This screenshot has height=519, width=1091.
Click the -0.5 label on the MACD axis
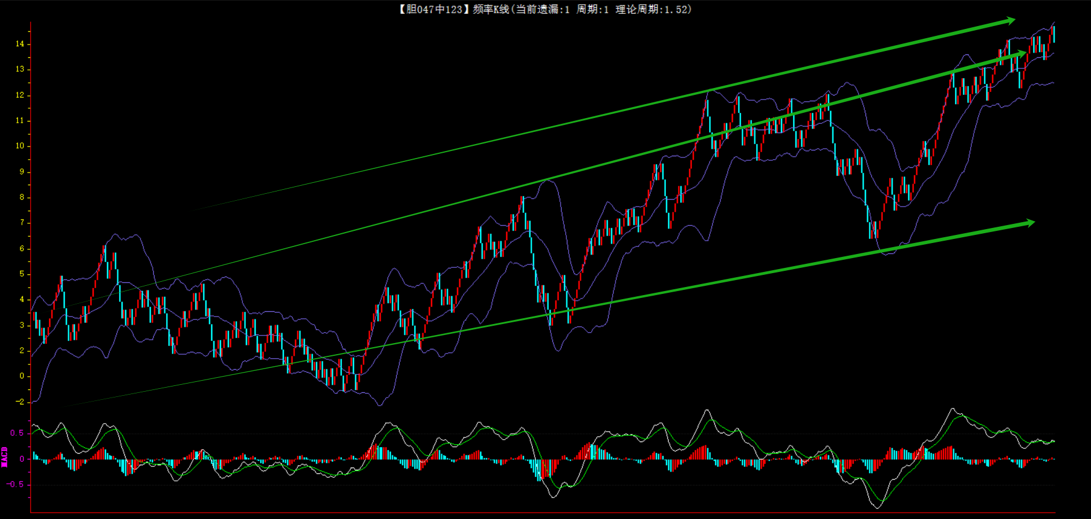[x=16, y=484]
